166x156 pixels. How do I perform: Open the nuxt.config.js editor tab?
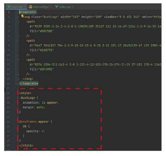pos(41,7)
